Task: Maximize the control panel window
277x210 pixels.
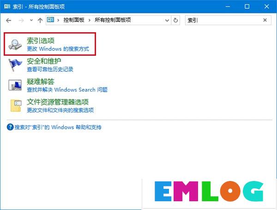Action: 247,6
